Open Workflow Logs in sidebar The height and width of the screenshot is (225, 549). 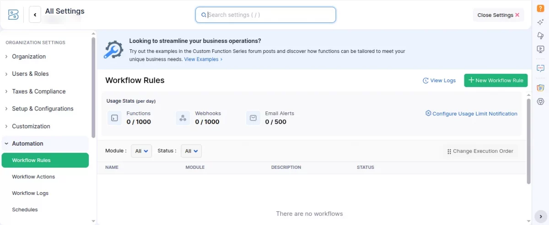coord(30,193)
